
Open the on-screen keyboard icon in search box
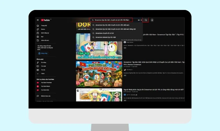(139, 20)
